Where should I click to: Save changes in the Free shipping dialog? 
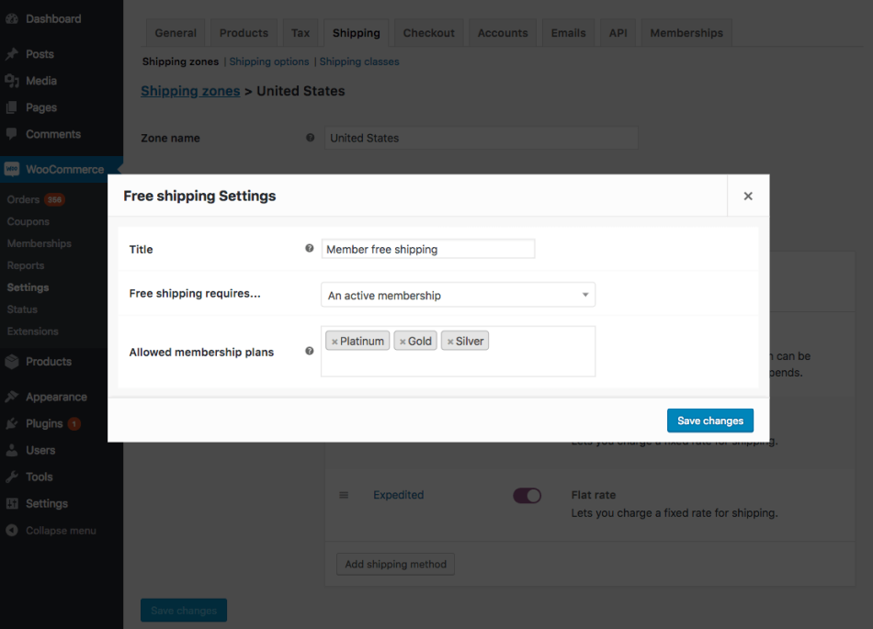point(709,420)
